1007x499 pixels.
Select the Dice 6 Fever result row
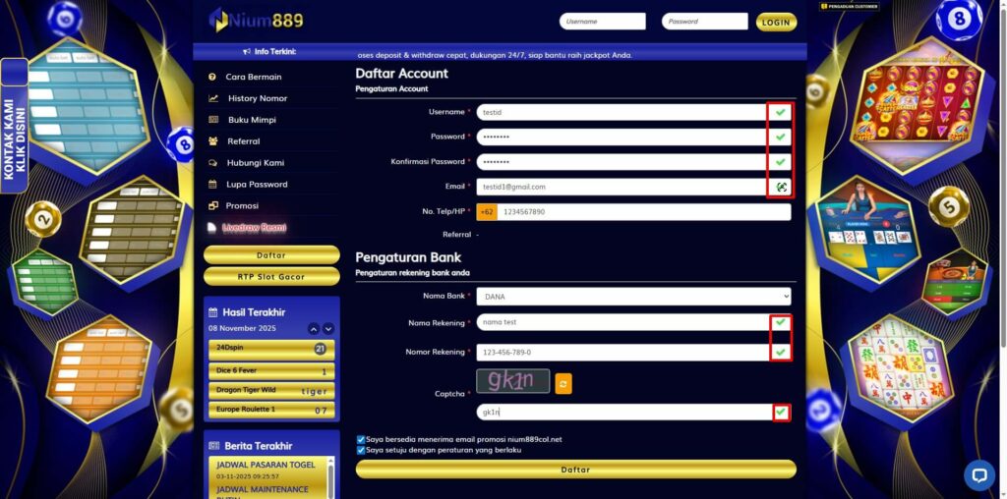click(271, 371)
